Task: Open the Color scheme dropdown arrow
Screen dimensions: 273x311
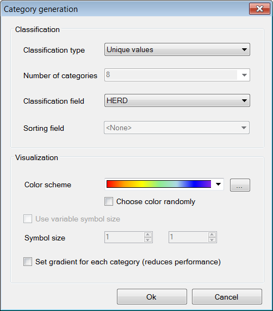Action: pos(218,184)
